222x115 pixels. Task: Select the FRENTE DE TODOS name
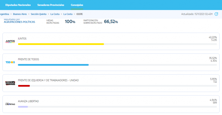click(x=29, y=59)
